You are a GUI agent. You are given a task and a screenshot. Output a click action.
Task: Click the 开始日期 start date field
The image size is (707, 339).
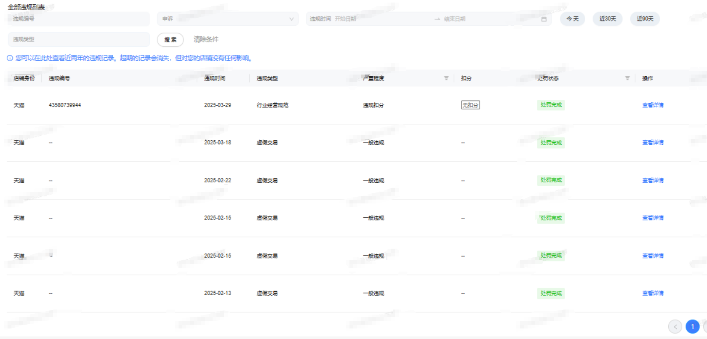tap(379, 19)
